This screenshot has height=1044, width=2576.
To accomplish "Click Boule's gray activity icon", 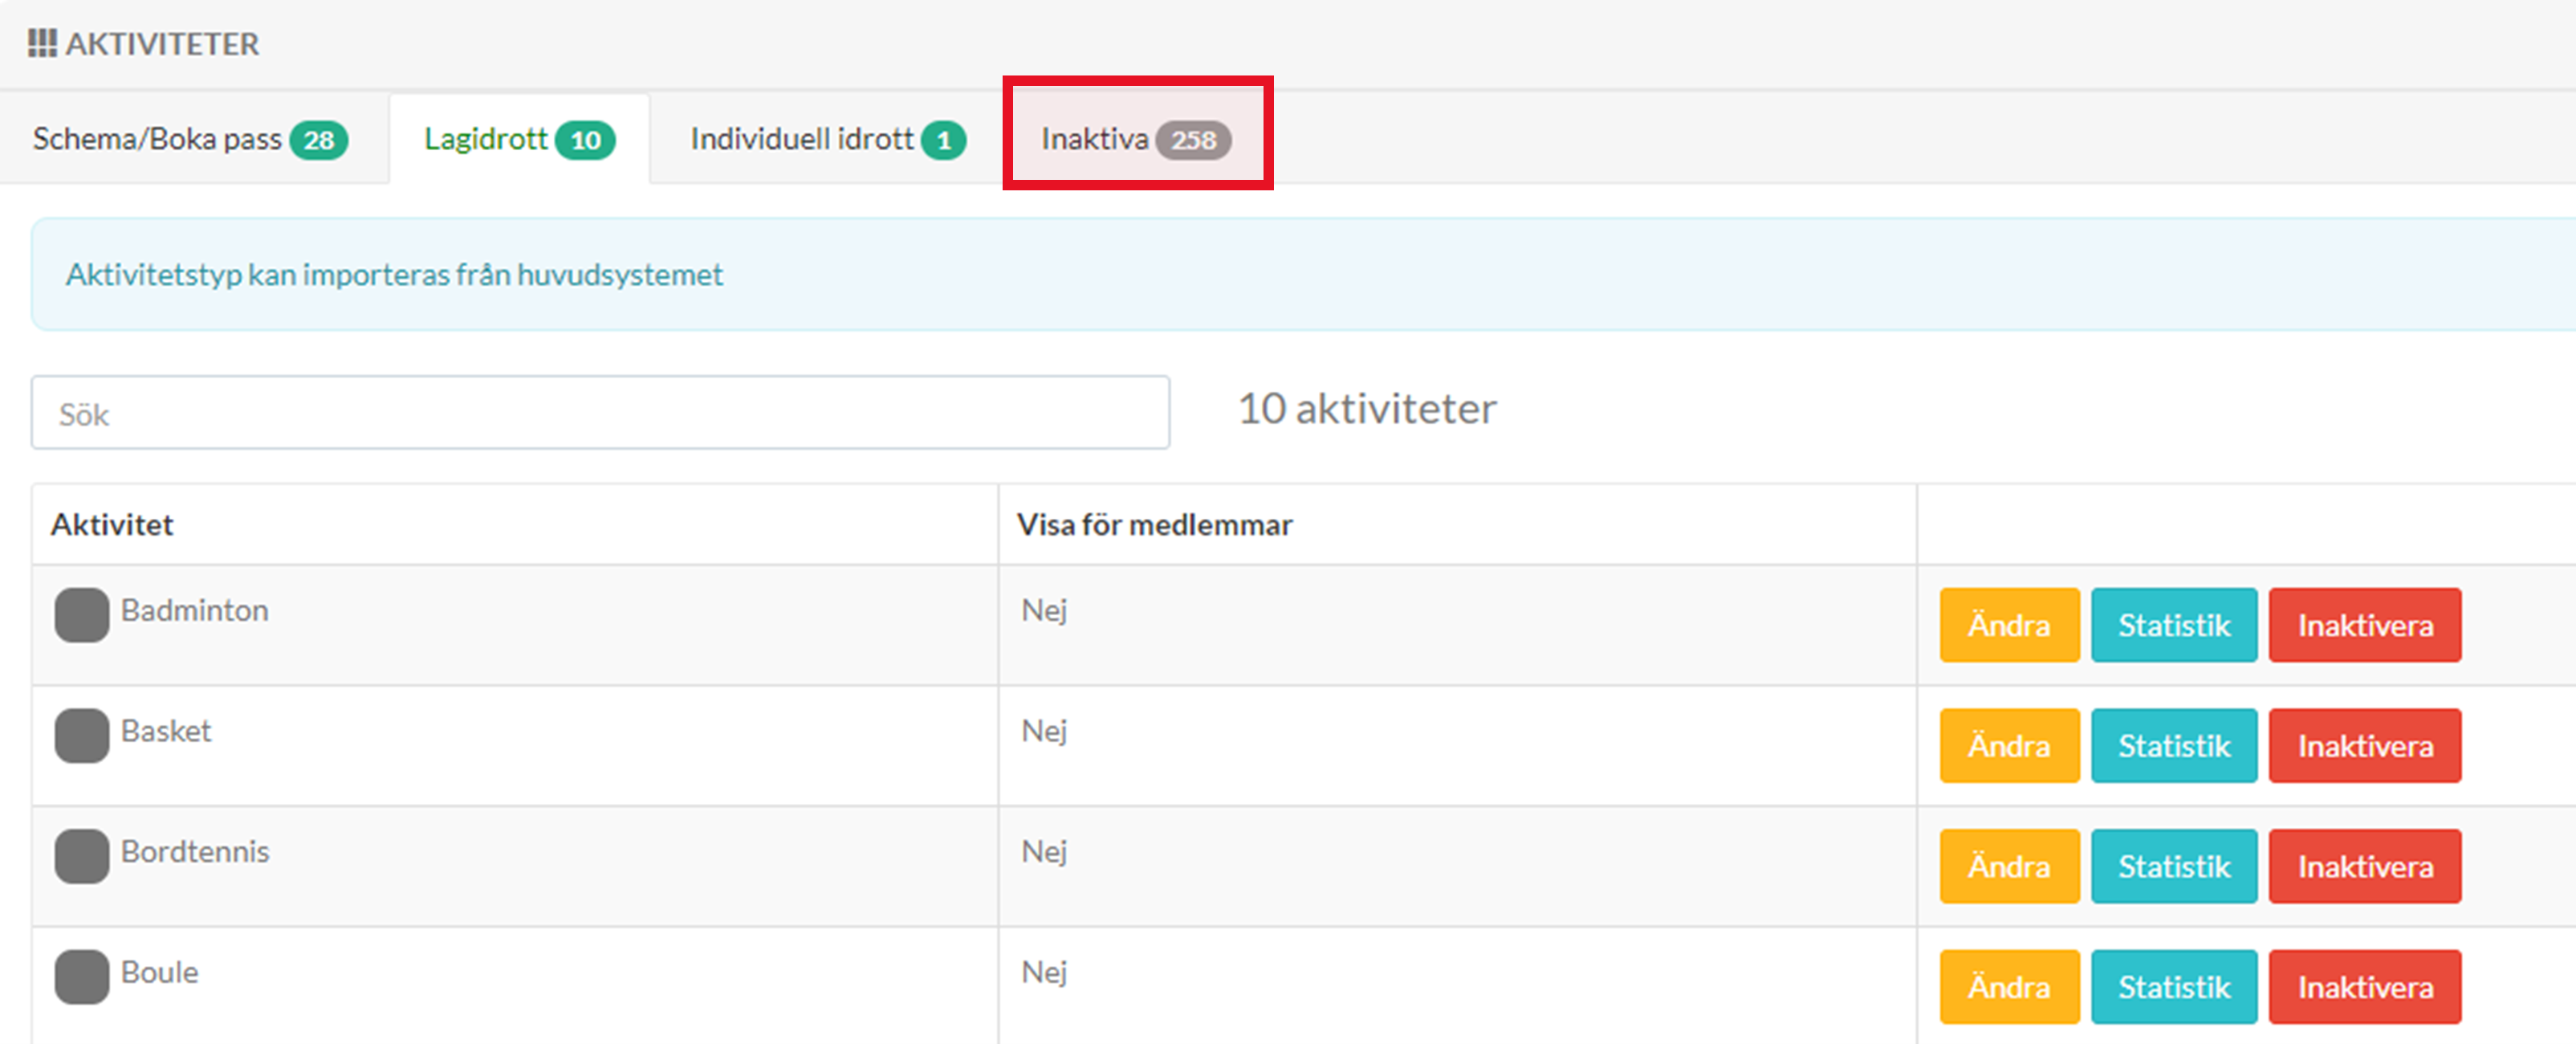I will (82, 976).
